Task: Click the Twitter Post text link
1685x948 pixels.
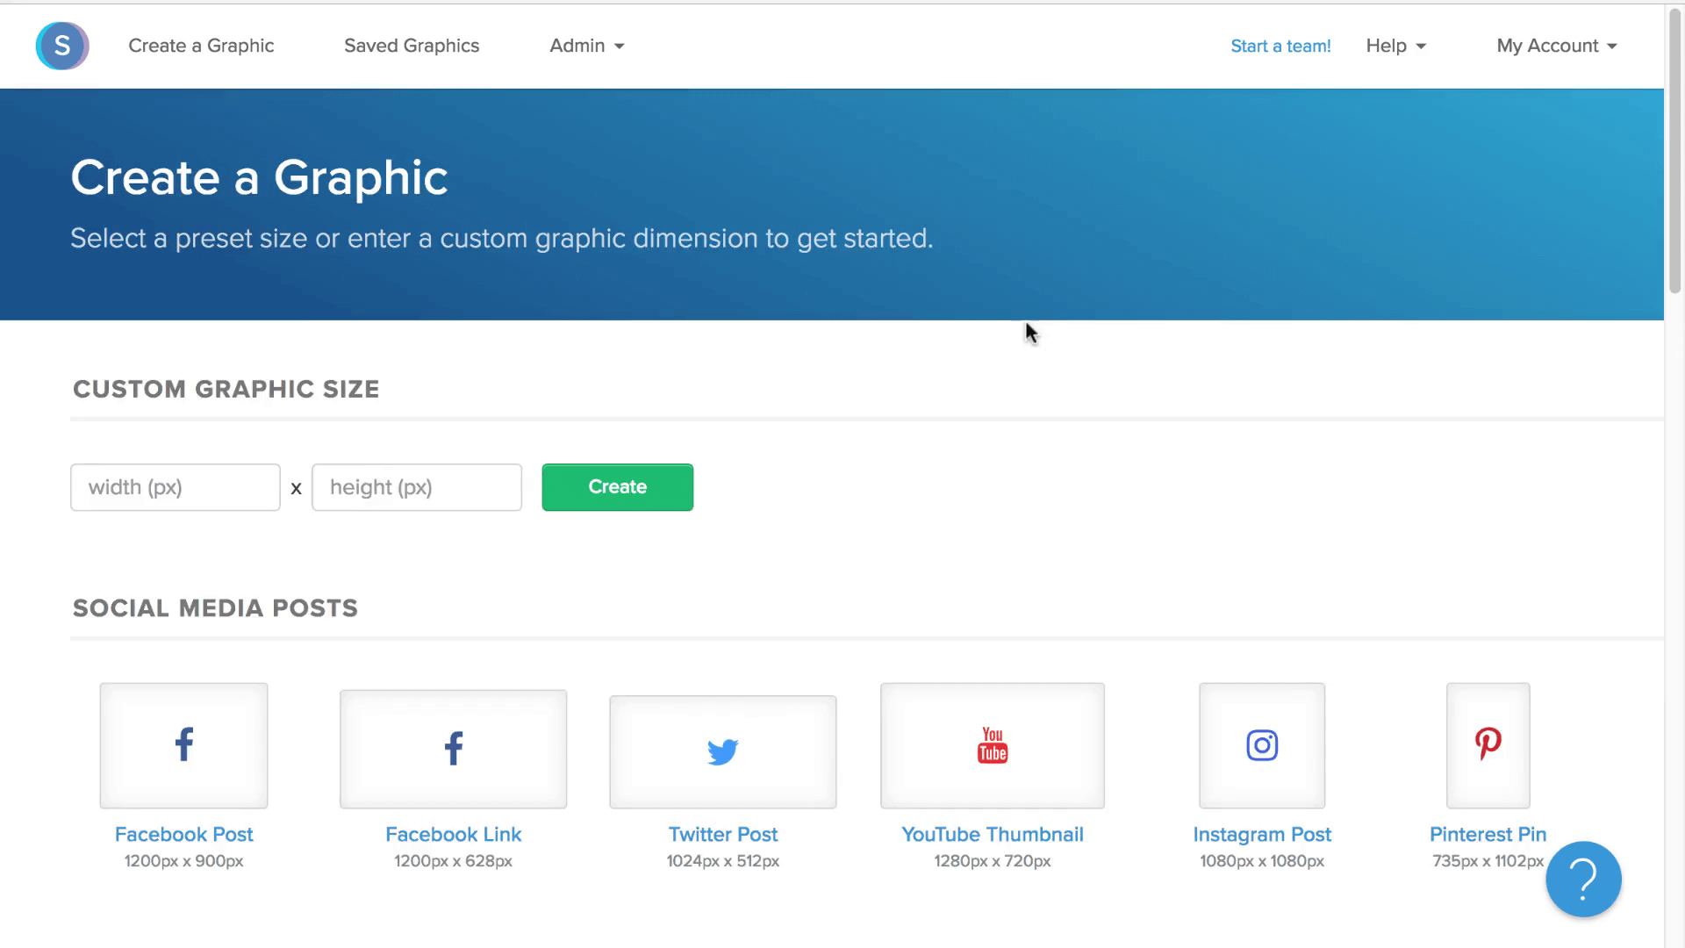Action: 722,834
